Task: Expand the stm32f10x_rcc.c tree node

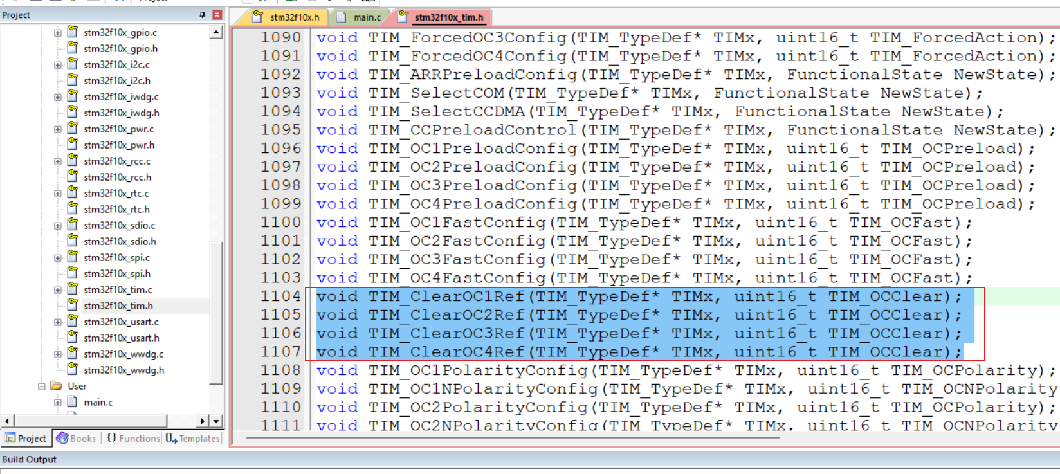Action: click(x=58, y=161)
